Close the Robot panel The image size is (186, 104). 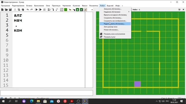(183, 10)
